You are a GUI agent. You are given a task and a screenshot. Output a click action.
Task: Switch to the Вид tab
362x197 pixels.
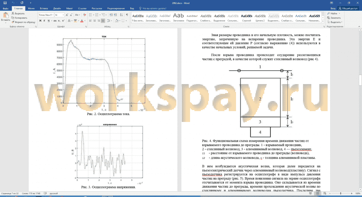coord(132,9)
